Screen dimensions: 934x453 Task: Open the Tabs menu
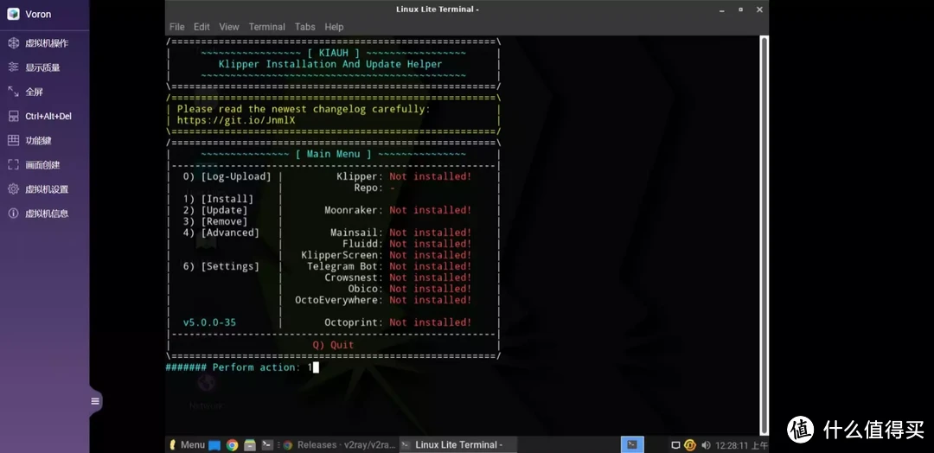pyautogui.click(x=304, y=27)
